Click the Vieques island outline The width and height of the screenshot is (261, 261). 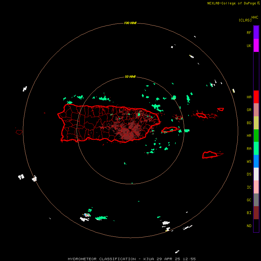(x=169, y=130)
